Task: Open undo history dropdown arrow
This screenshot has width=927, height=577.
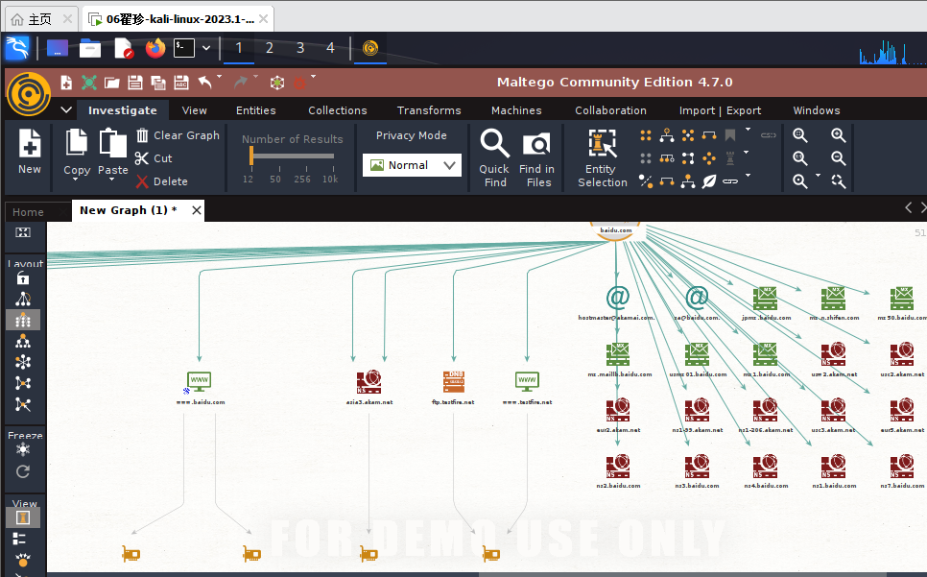Action: tap(220, 76)
